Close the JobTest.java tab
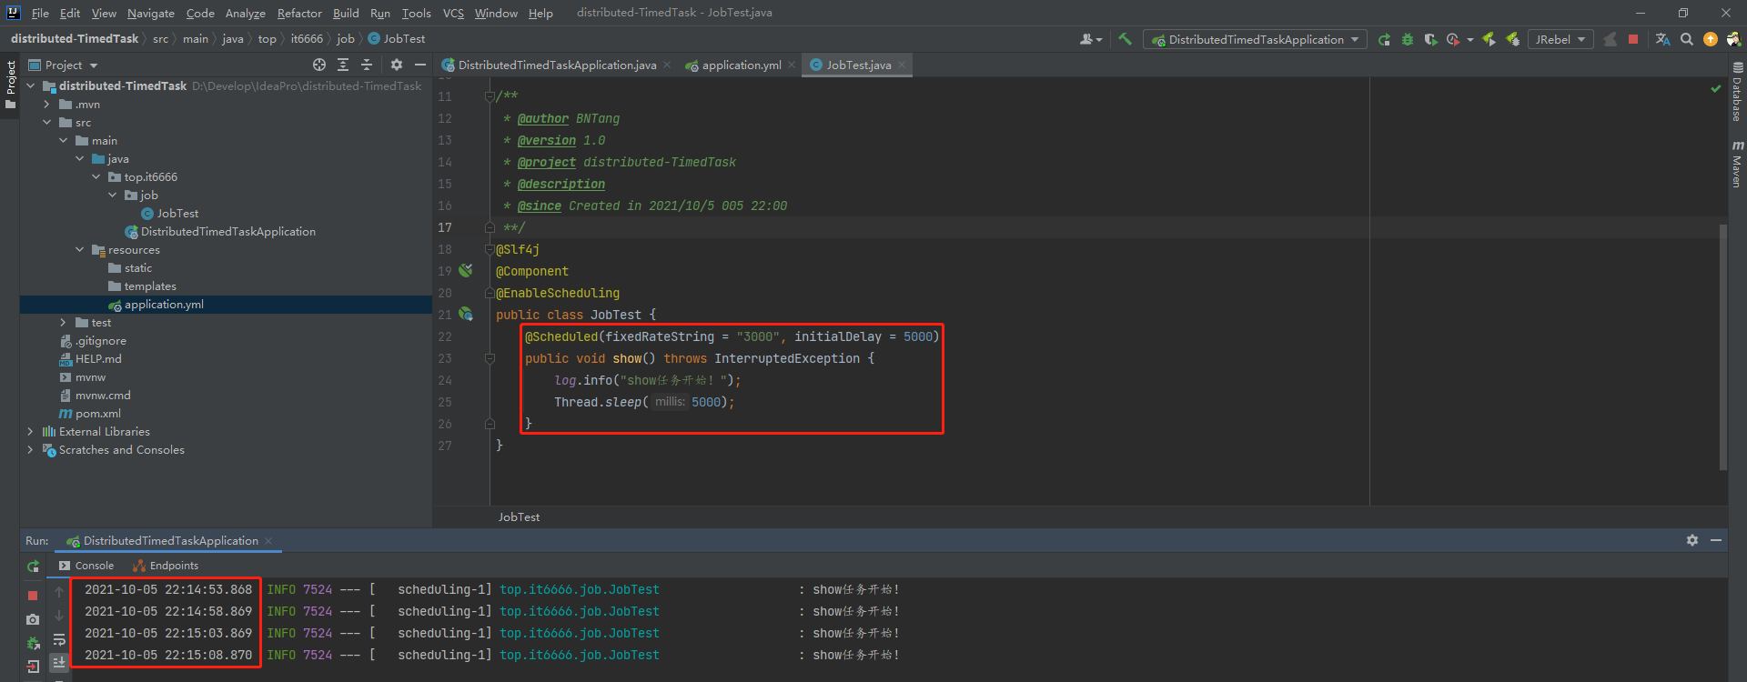The width and height of the screenshot is (1747, 682). click(x=902, y=65)
